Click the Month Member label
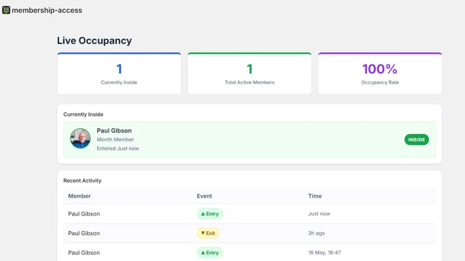The height and width of the screenshot is (261, 465). click(115, 139)
